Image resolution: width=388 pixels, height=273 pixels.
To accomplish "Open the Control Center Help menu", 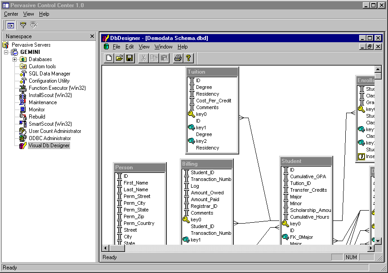I will [x=44, y=14].
